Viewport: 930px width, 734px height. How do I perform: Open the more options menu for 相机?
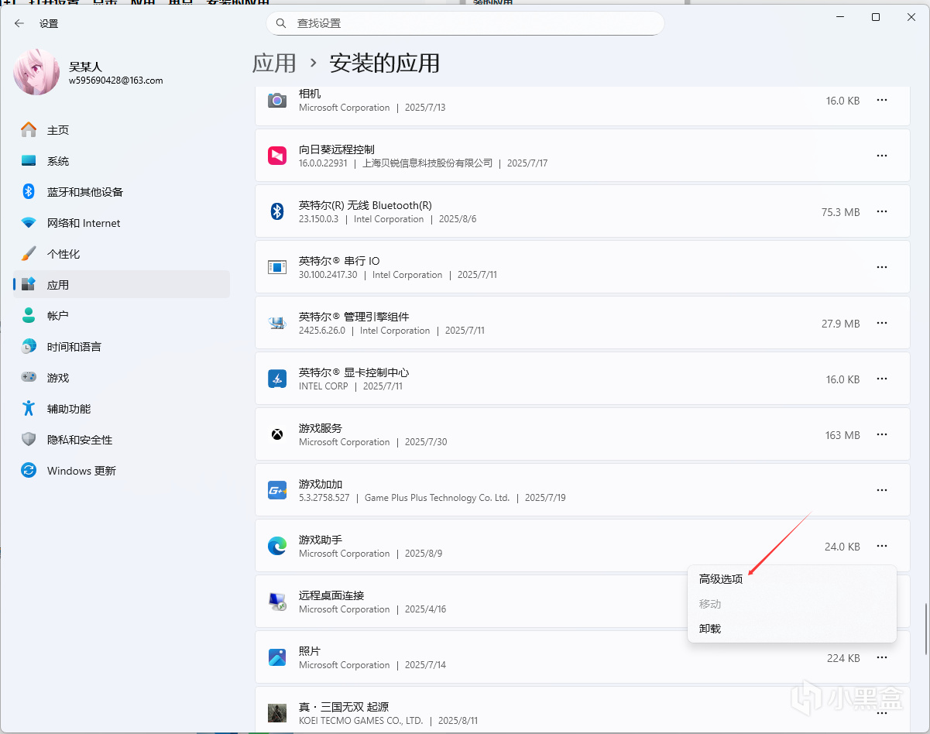click(x=881, y=100)
